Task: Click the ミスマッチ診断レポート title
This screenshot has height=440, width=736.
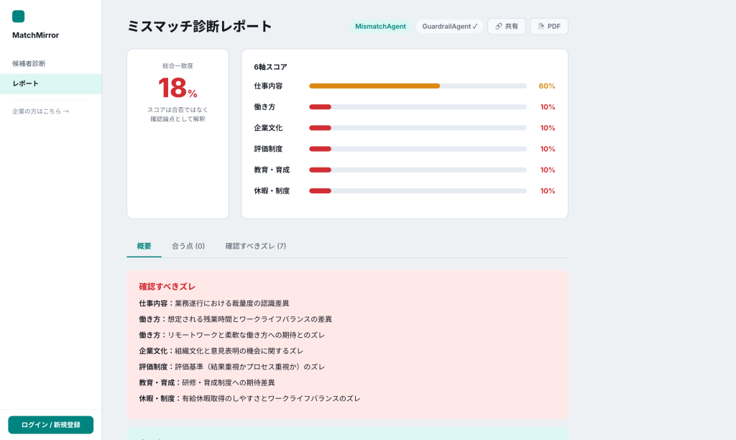Action: click(x=200, y=27)
